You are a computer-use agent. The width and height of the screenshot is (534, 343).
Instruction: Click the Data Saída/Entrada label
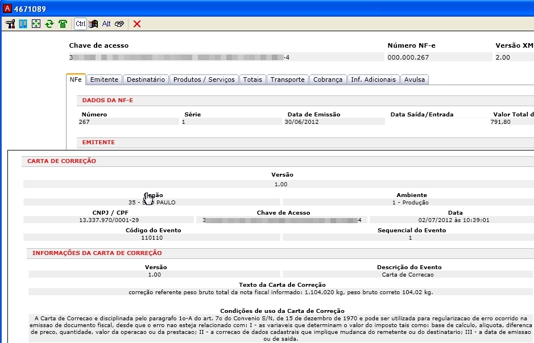[x=422, y=114]
